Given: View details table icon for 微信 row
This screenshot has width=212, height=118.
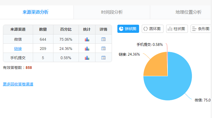Looking at the screenshot, I should point(103,39).
